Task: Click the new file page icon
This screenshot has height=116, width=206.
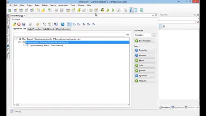Action: [38, 10]
